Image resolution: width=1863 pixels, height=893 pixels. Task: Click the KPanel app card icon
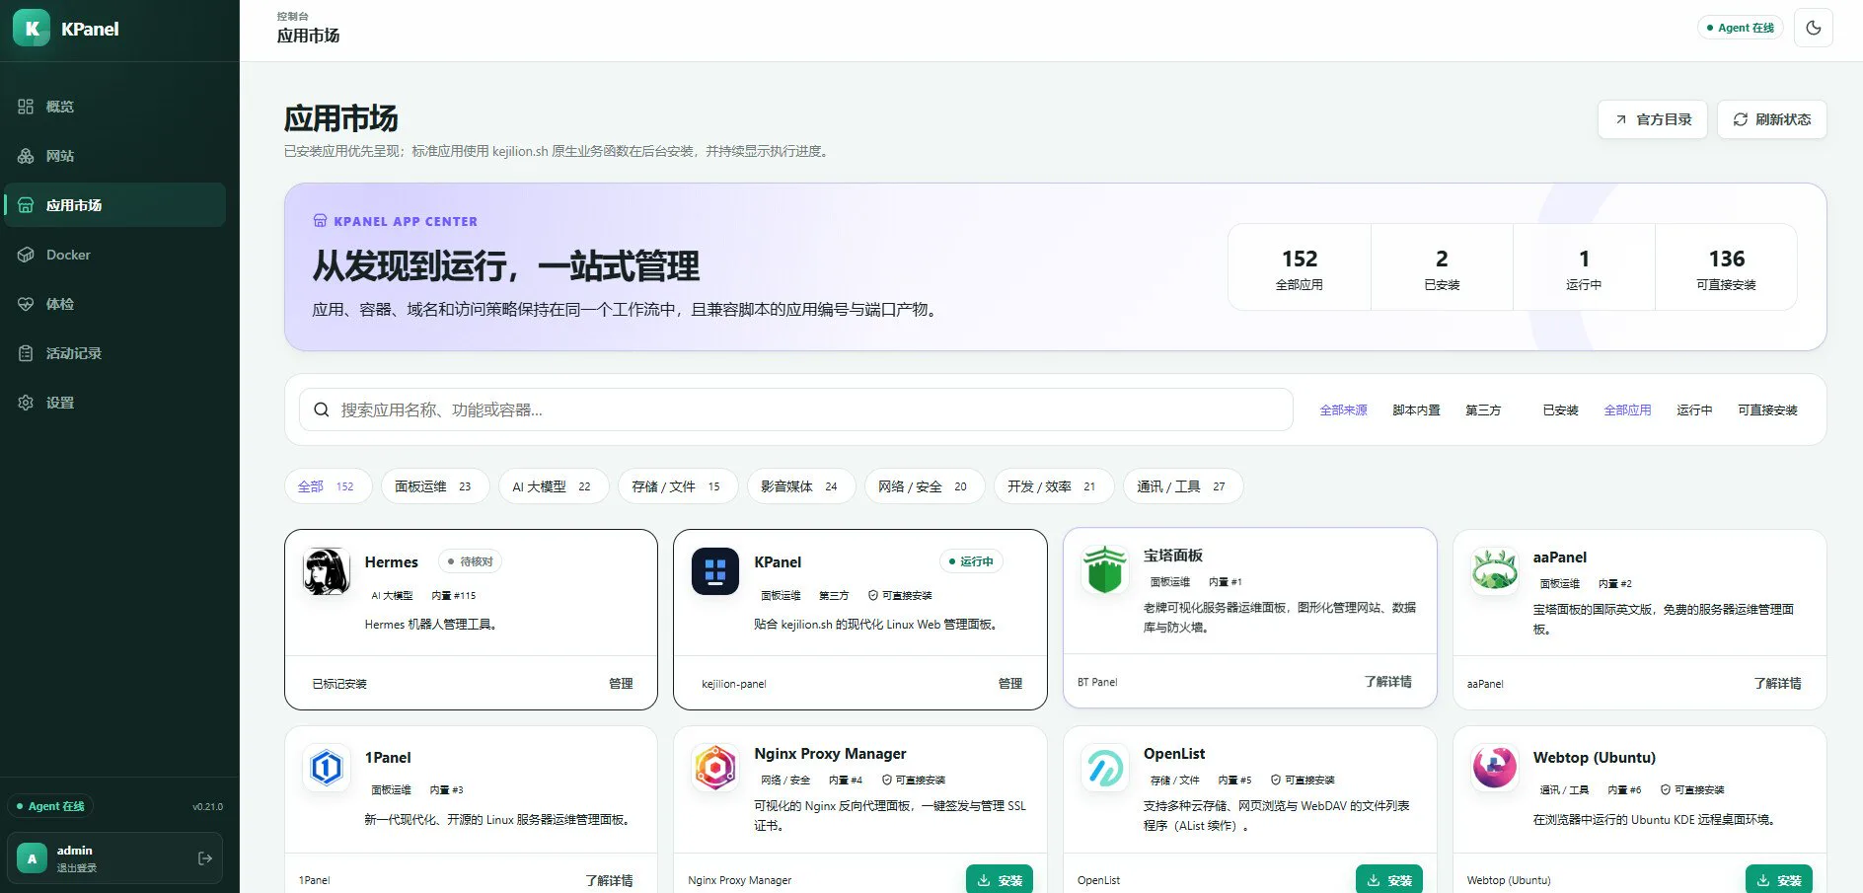pos(715,571)
